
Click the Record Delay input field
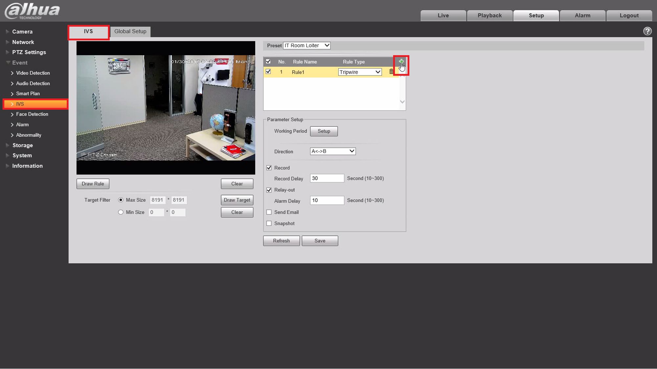point(327,178)
